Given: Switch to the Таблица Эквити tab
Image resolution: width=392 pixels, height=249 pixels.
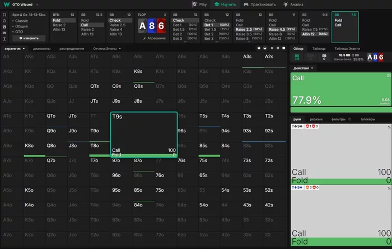Looking at the screenshot, I should (347, 49).
